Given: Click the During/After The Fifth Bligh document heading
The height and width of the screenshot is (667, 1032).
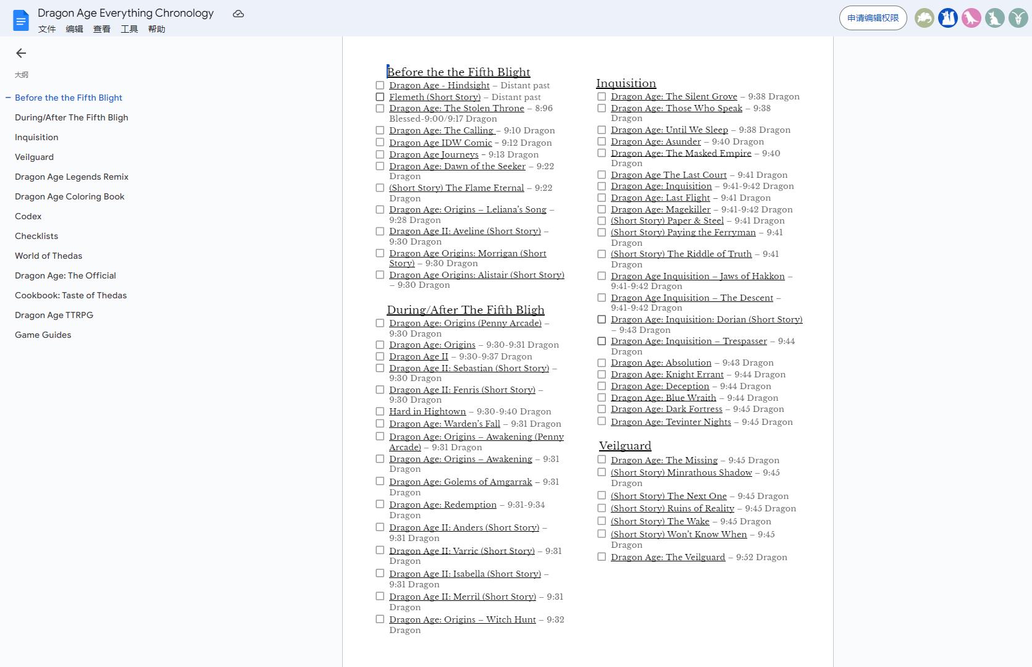Looking at the screenshot, I should tap(466, 310).
